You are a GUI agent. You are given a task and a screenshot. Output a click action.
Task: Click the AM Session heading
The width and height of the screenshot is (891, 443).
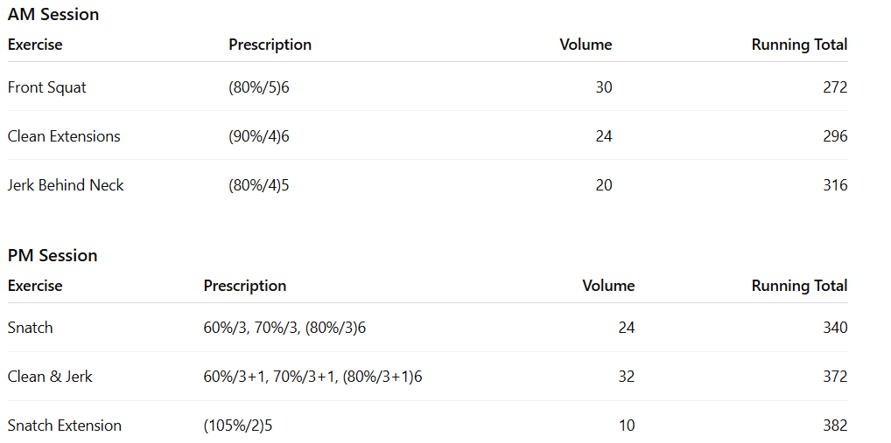point(53,15)
